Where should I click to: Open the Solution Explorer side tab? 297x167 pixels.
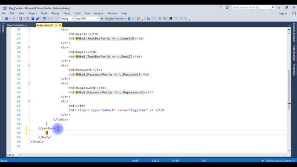pos(294,32)
